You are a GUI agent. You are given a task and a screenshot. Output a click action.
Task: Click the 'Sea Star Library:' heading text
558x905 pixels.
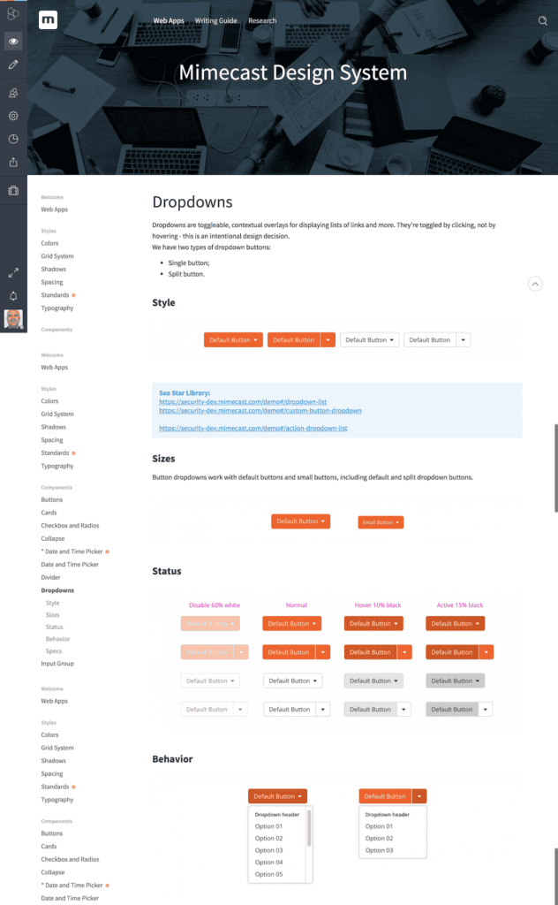(185, 393)
